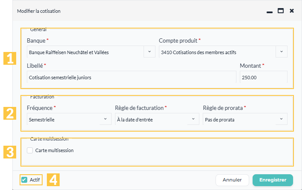Image resolution: width=302 pixels, height=190 pixels.
Task: Click the Modifier la cotisation title text
Action: click(39, 11)
